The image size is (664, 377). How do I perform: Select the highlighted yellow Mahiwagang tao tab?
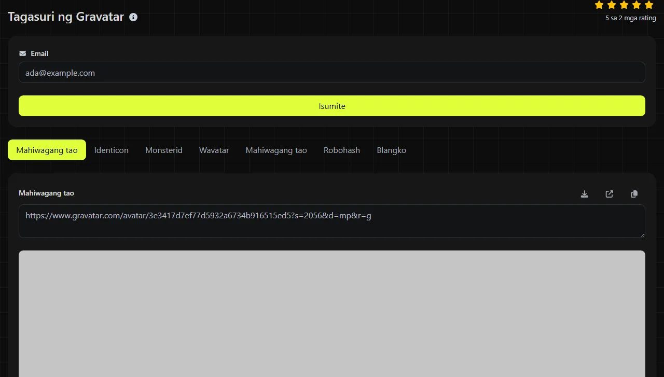(47, 150)
